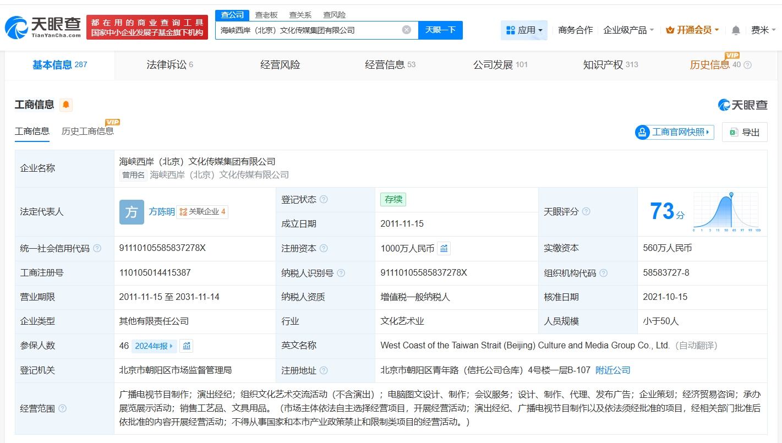The height and width of the screenshot is (443, 782).
Task: Open insured headcount trend chart icon
Action: pyautogui.click(x=187, y=346)
